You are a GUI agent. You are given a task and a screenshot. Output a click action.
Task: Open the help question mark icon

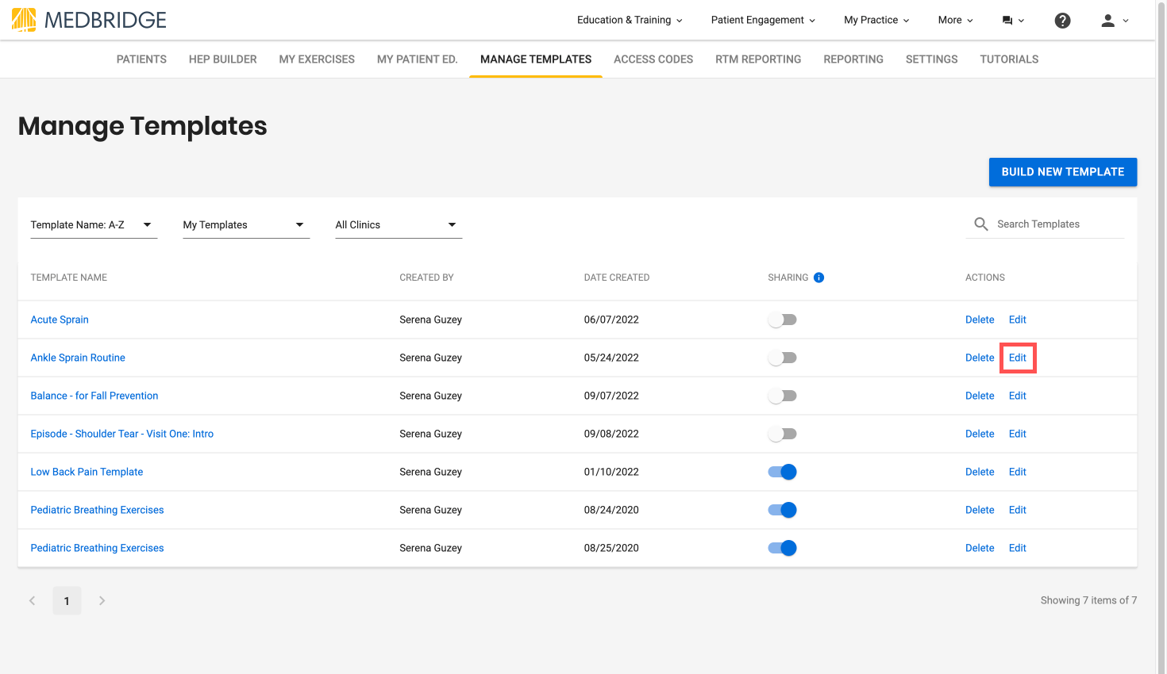click(1062, 21)
